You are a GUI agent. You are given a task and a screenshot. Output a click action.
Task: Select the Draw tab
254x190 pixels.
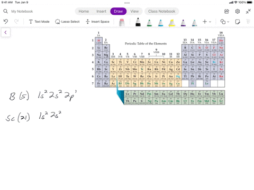click(x=119, y=11)
